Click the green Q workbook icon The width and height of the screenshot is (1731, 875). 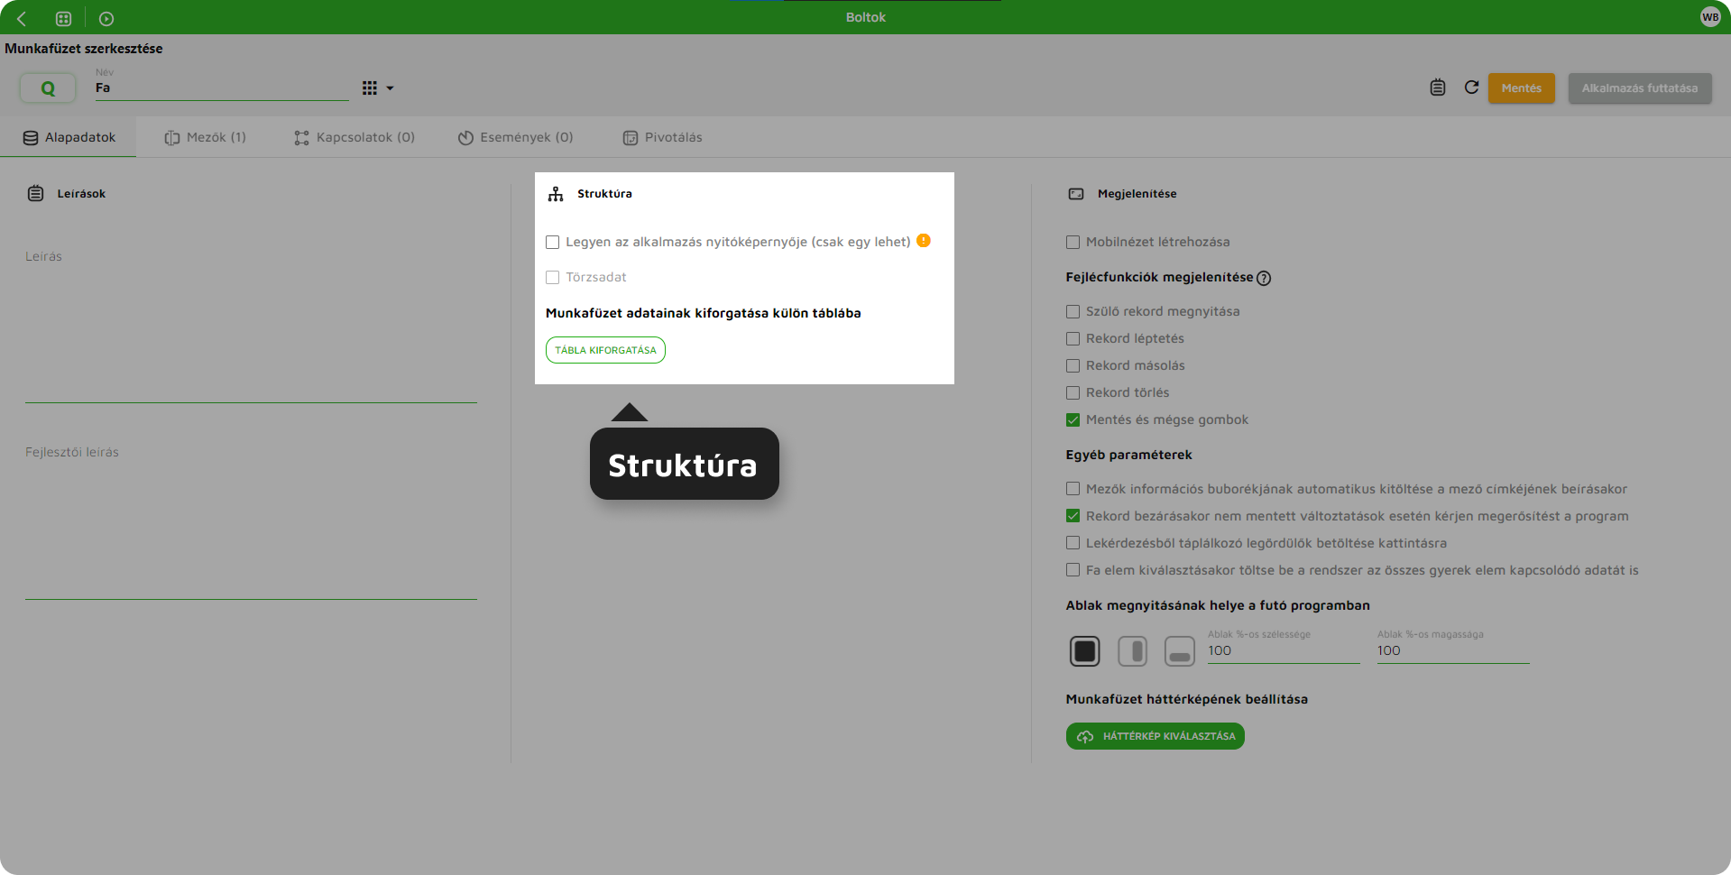pyautogui.click(x=48, y=88)
